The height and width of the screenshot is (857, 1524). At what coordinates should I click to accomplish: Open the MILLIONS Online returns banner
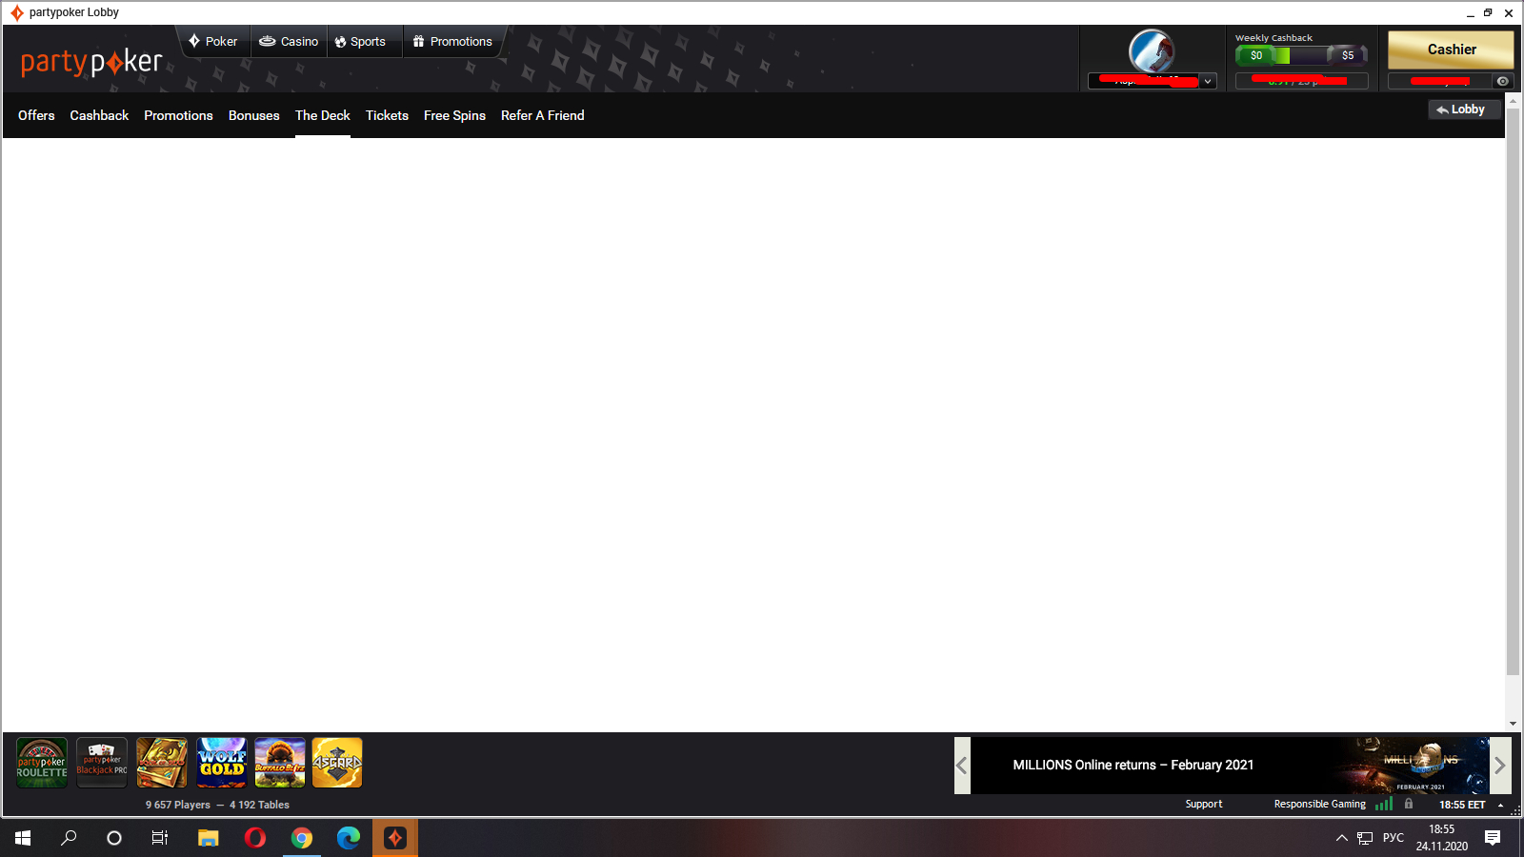pos(1230,765)
